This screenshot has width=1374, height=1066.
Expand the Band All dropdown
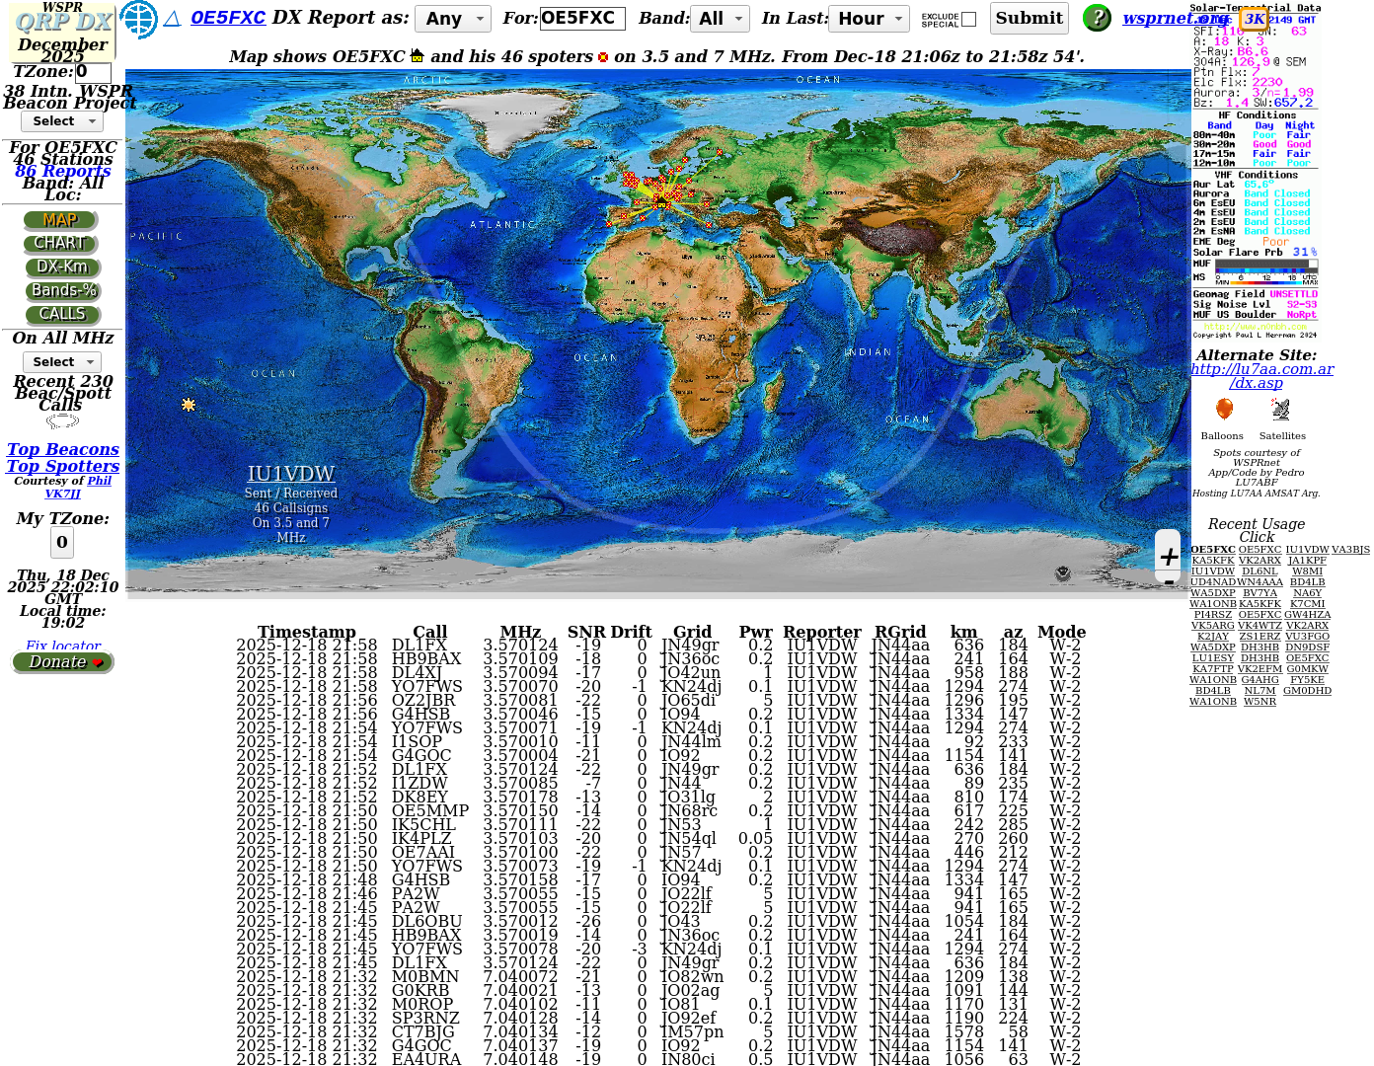click(721, 19)
